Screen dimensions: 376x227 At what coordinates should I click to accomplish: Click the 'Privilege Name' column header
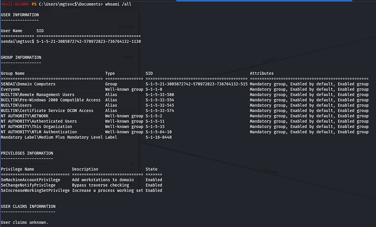tap(18, 169)
